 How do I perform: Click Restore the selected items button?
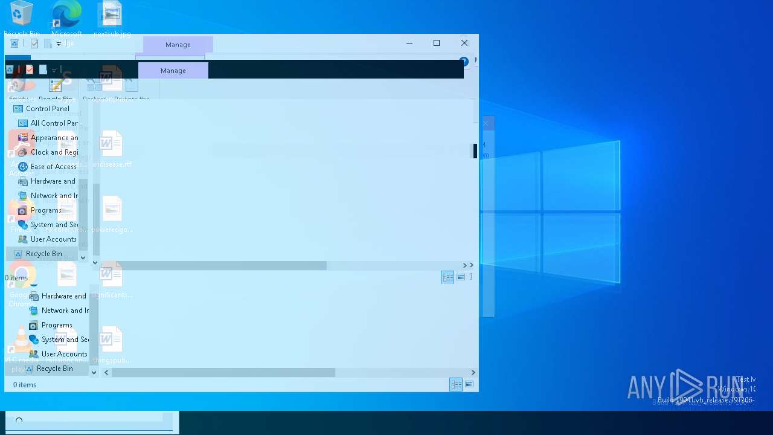tap(131, 91)
